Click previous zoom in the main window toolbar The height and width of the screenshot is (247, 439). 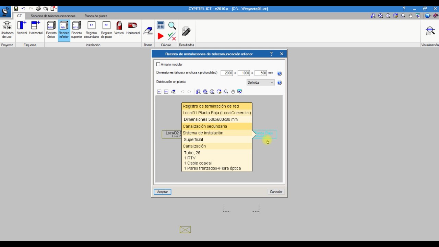373,16
